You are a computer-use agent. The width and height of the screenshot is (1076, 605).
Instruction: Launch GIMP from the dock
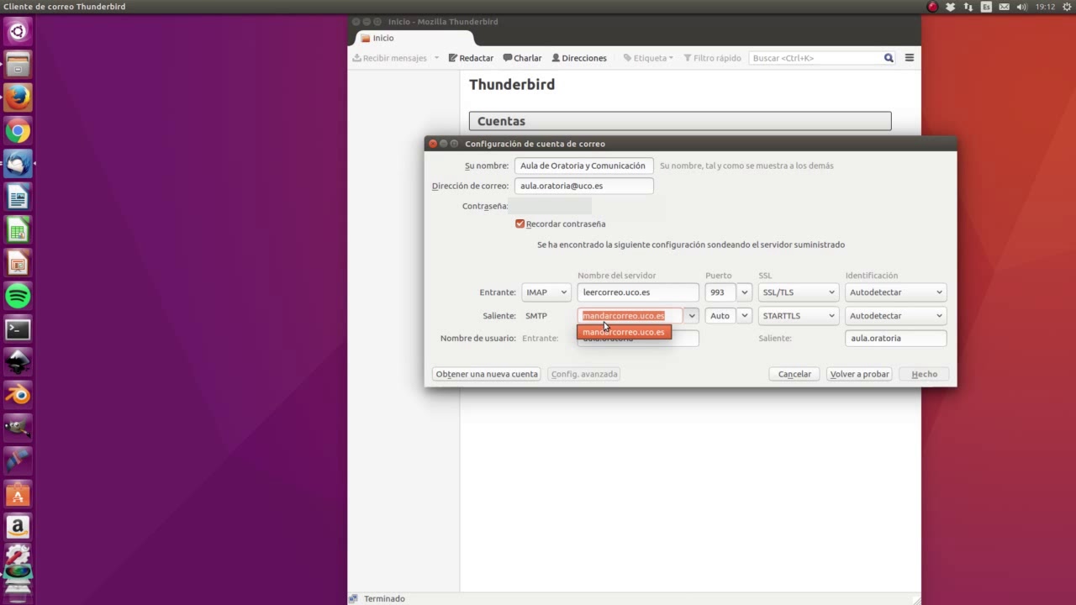point(18,428)
